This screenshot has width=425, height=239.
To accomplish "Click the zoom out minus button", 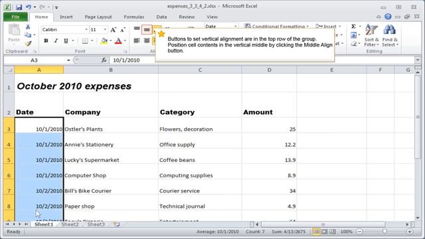I will pos(359,232).
